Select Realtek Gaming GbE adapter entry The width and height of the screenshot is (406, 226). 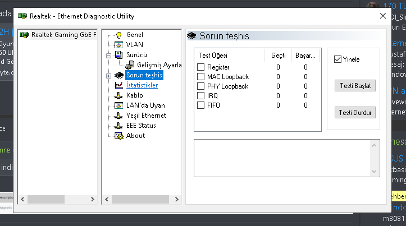[63, 35]
